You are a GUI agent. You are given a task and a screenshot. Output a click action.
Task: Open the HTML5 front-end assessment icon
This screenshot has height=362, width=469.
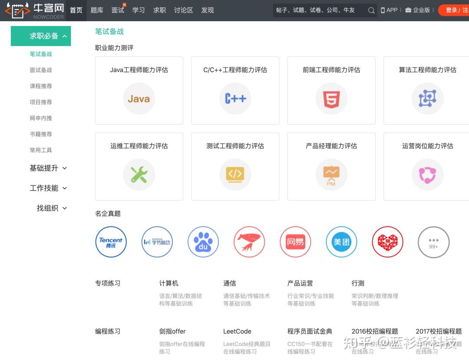click(x=331, y=99)
